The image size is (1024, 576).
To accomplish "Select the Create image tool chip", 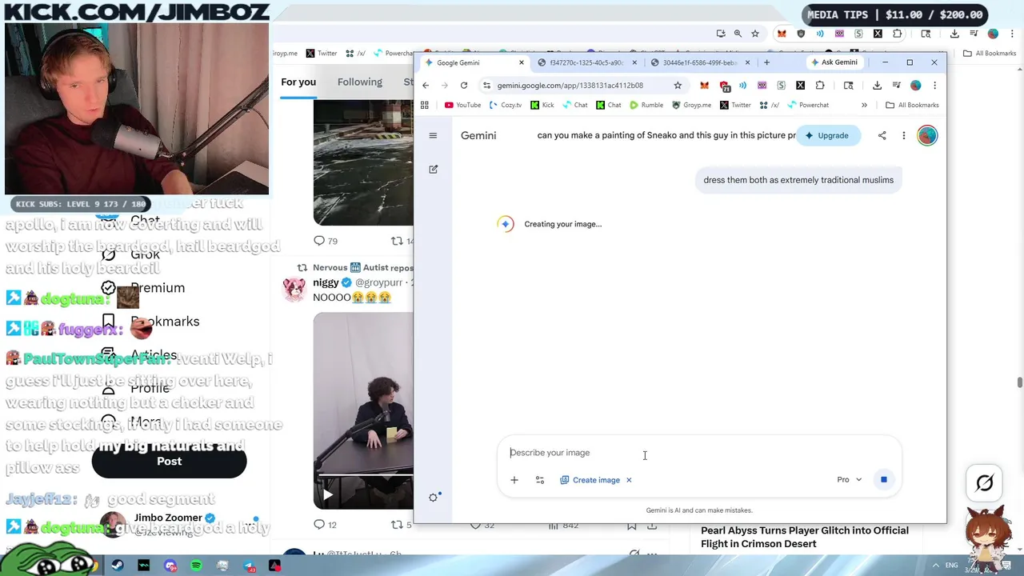I will tap(590, 480).
